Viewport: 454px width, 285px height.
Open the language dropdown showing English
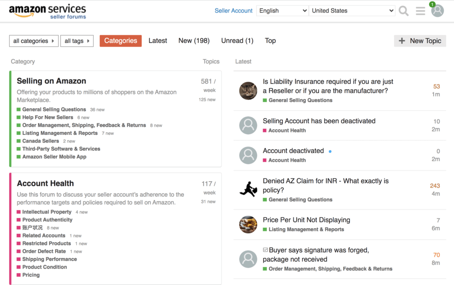pos(282,11)
